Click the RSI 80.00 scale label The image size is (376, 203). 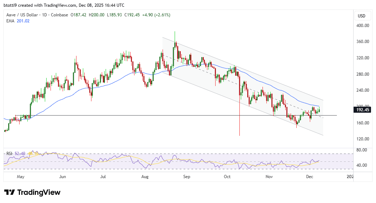(x=362, y=150)
